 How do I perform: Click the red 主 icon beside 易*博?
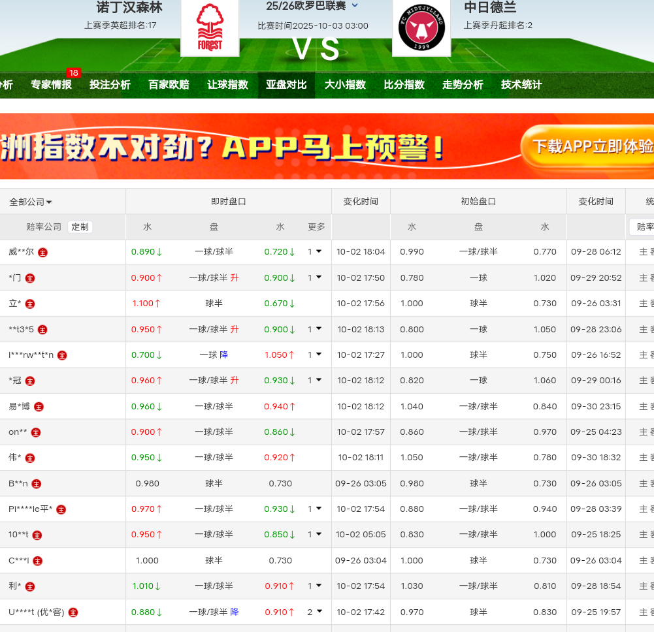pyautogui.click(x=39, y=407)
